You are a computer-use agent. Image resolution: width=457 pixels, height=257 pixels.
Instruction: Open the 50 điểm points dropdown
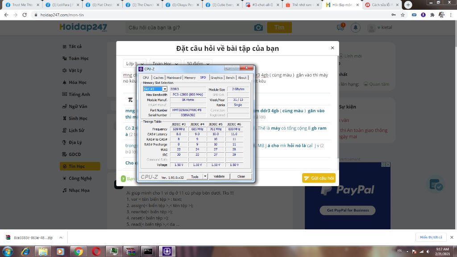198,63
